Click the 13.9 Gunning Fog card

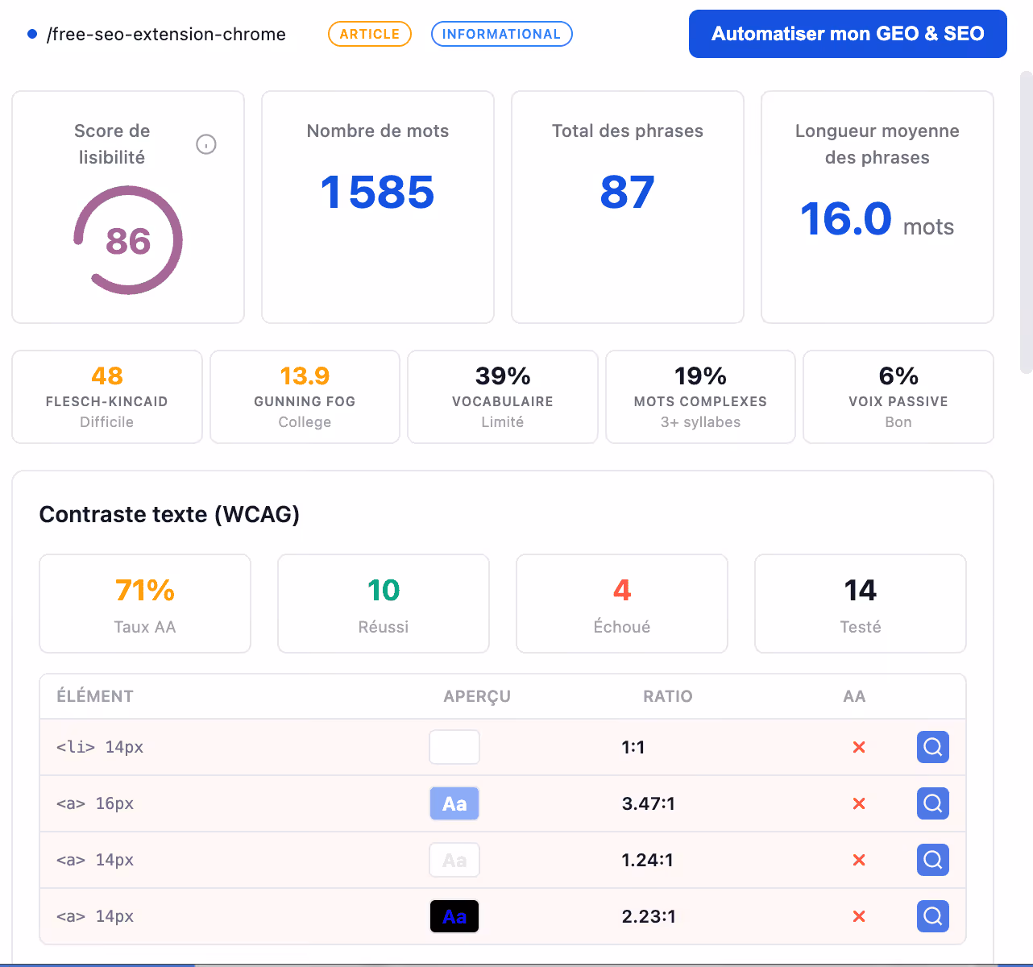pos(305,396)
